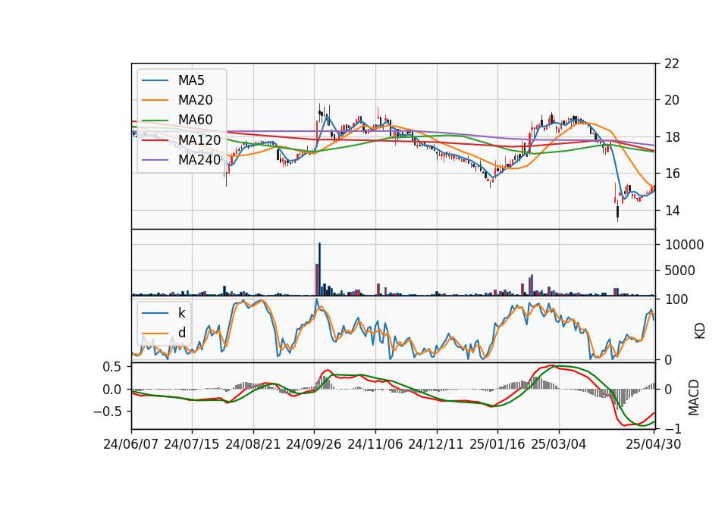Click the 24/08/21 date tick label
The height and width of the screenshot is (523, 728).
253,444
